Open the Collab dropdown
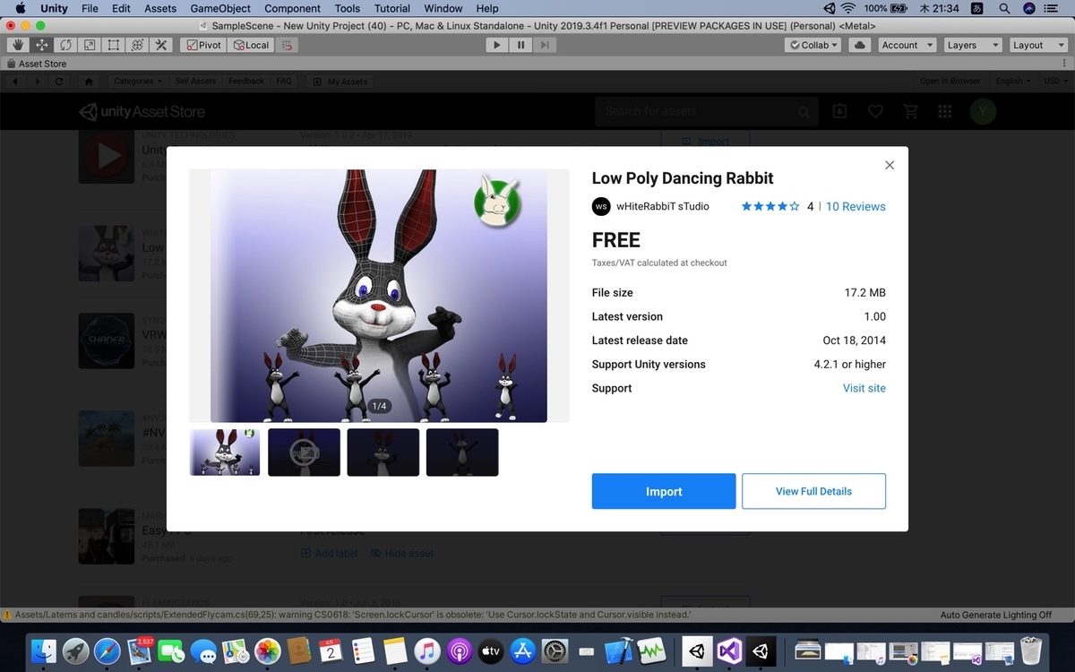This screenshot has width=1075, height=672. pos(813,45)
